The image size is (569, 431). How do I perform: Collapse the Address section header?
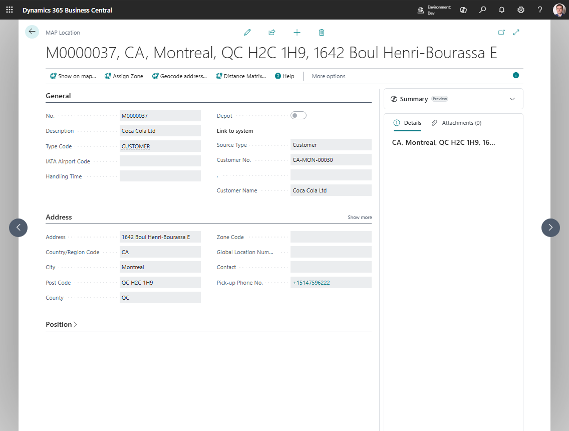(59, 217)
